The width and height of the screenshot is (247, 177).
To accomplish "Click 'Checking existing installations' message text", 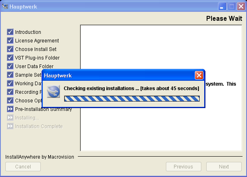I will (131, 88).
